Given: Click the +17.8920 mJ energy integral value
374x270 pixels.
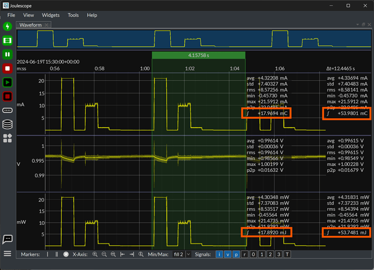Looking at the screenshot, I should [272, 232].
